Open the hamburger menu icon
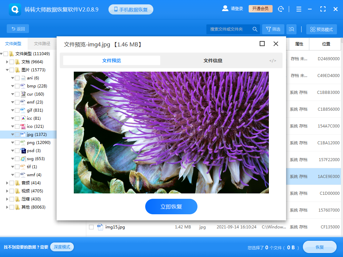Viewport: 343px width, 257px height. point(298,9)
